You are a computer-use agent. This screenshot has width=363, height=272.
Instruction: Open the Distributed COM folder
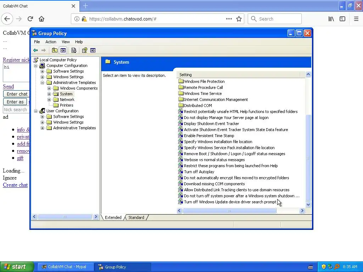[195, 106]
